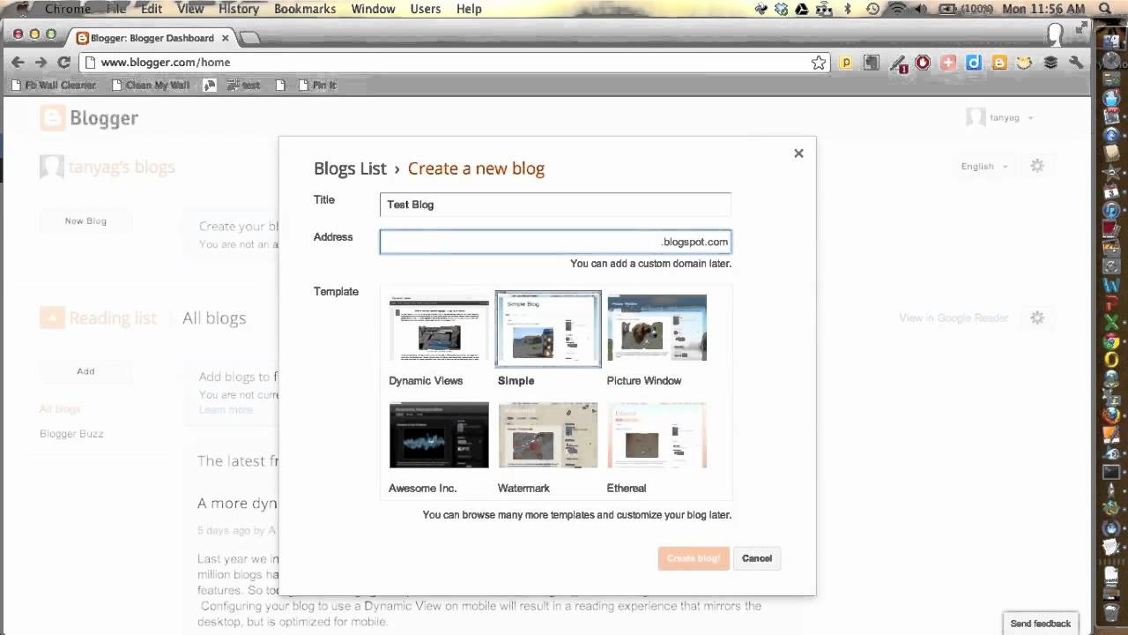
Task: Open the Window menu
Action: (x=373, y=9)
